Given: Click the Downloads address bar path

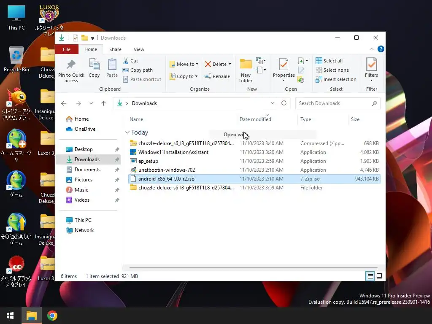Looking at the screenshot, I should (144, 103).
